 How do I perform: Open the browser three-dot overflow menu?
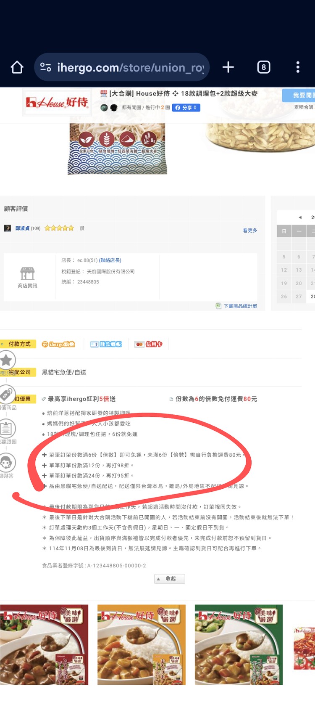(298, 67)
